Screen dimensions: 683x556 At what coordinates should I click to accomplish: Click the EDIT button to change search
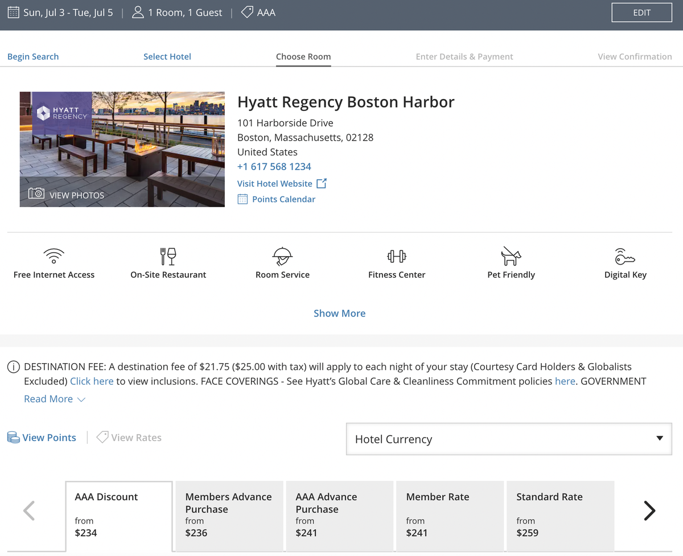tap(641, 12)
